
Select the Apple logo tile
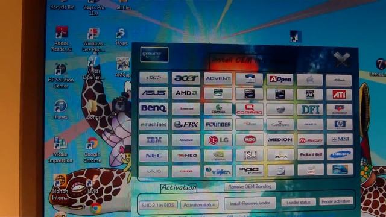[309, 80]
